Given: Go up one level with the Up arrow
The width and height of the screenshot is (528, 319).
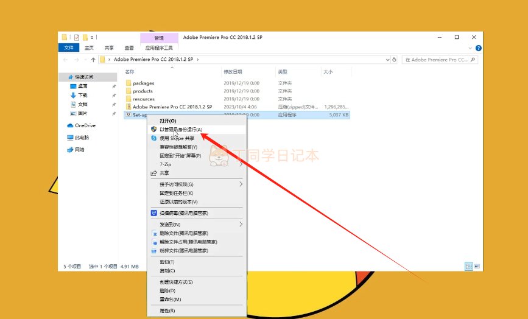Looking at the screenshot, I should click(x=93, y=60).
